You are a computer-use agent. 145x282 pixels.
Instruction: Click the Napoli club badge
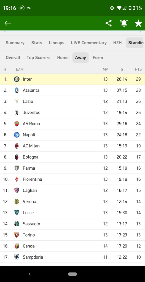pos(17,135)
